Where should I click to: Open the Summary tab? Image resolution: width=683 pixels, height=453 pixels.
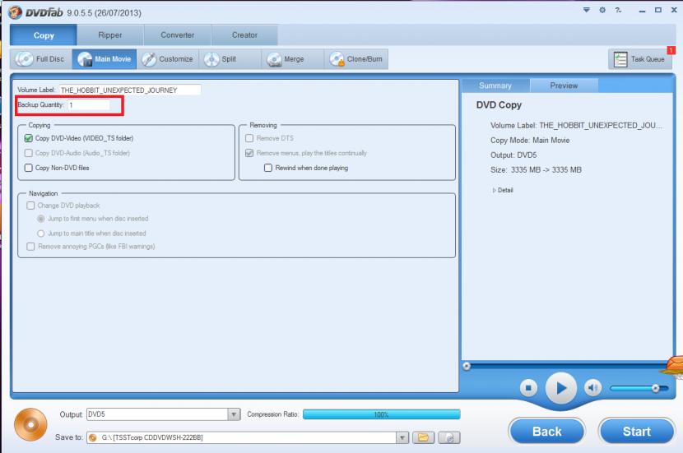tap(495, 86)
